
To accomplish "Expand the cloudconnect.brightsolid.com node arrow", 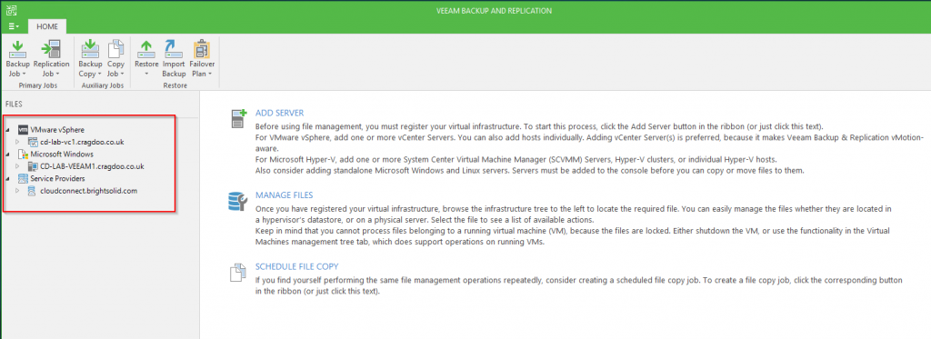I will click(17, 191).
